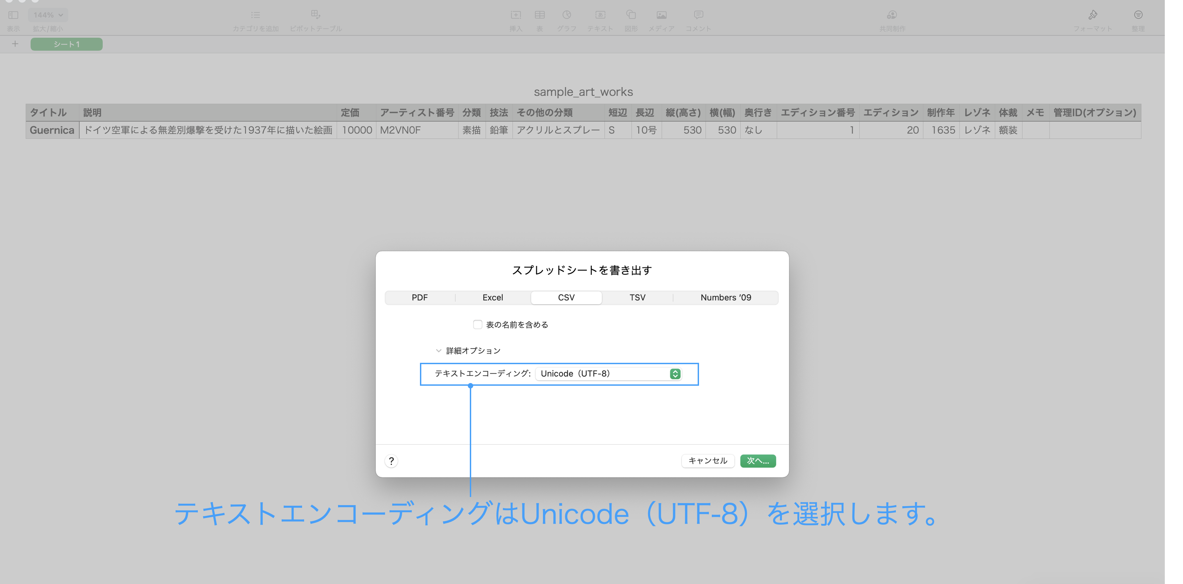Open the 144% zoom dropdown
Viewport: 1183px width, 584px height.
[x=48, y=15]
